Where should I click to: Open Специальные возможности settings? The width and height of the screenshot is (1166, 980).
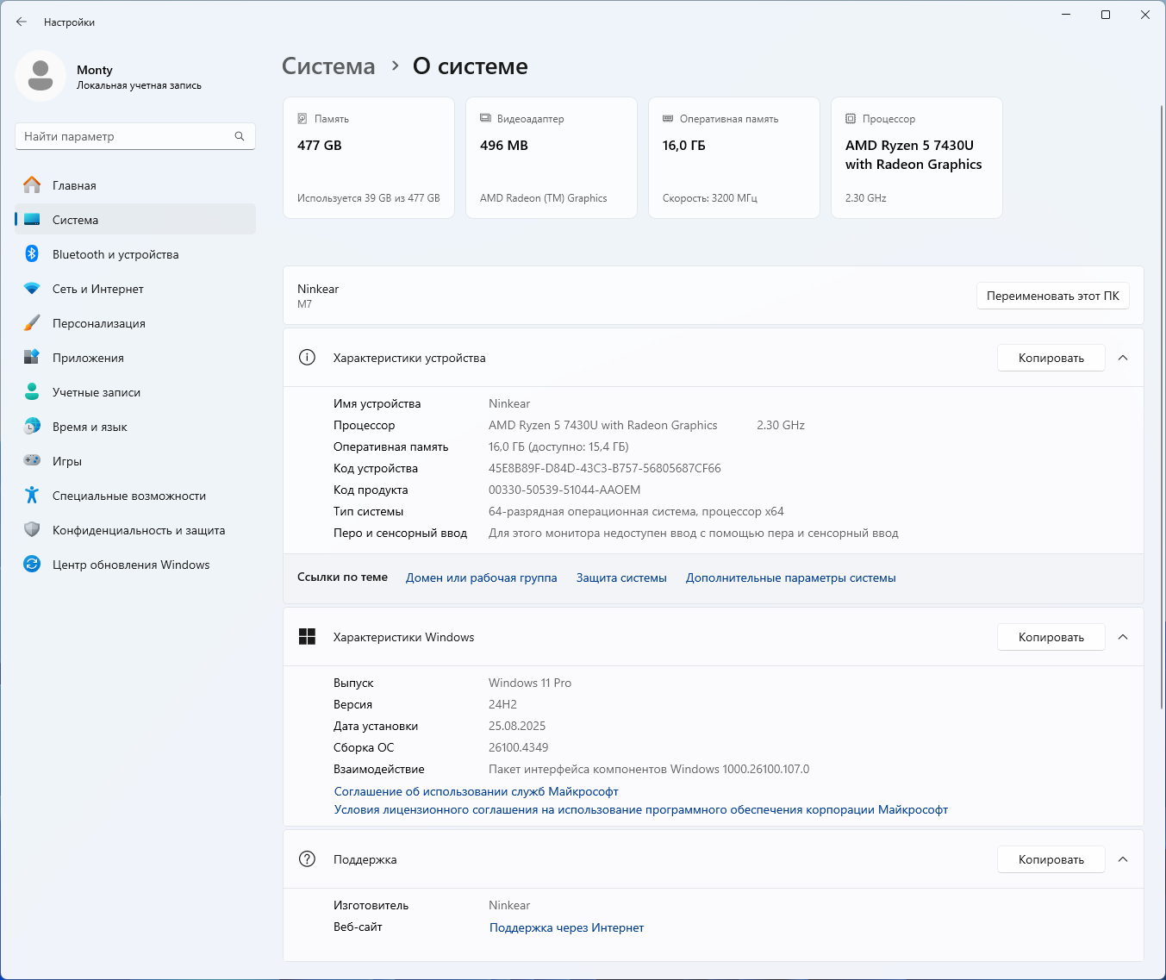point(135,496)
